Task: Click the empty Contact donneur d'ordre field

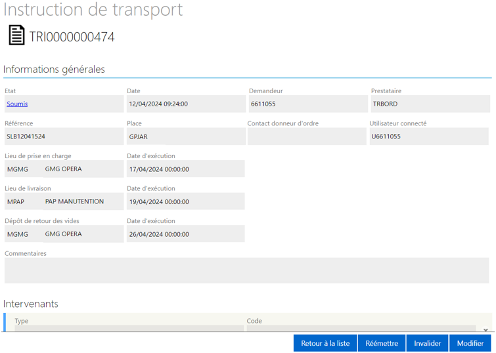Action: click(x=307, y=136)
